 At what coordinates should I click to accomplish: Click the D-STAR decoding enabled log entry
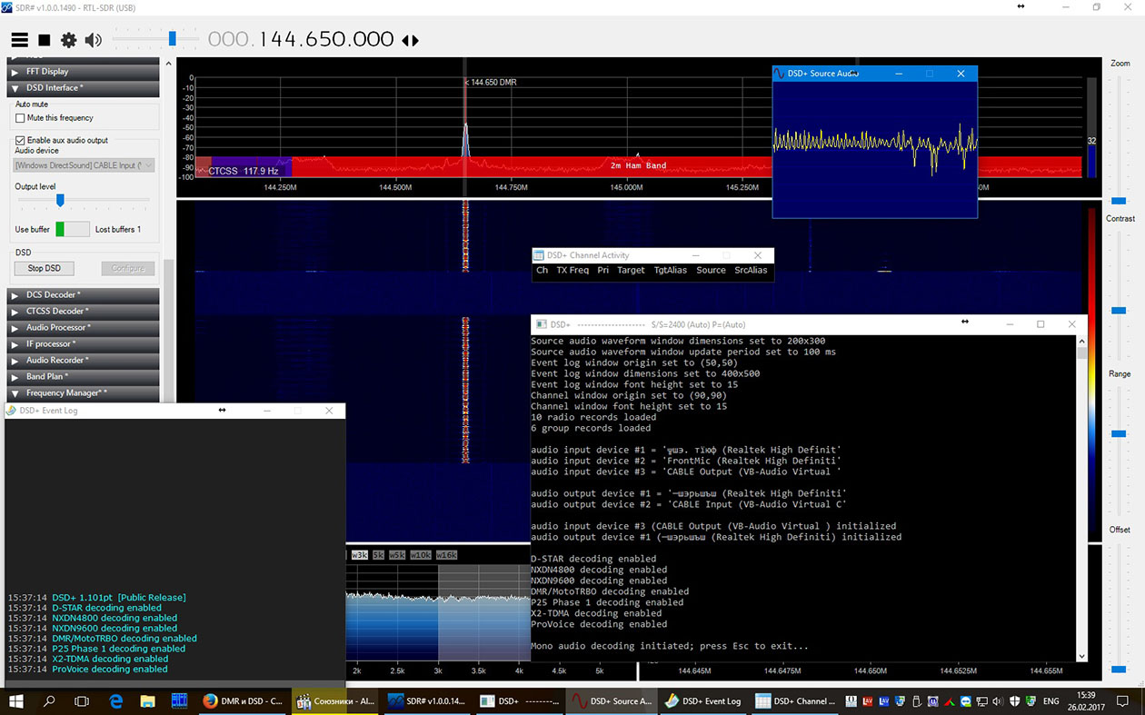point(106,608)
